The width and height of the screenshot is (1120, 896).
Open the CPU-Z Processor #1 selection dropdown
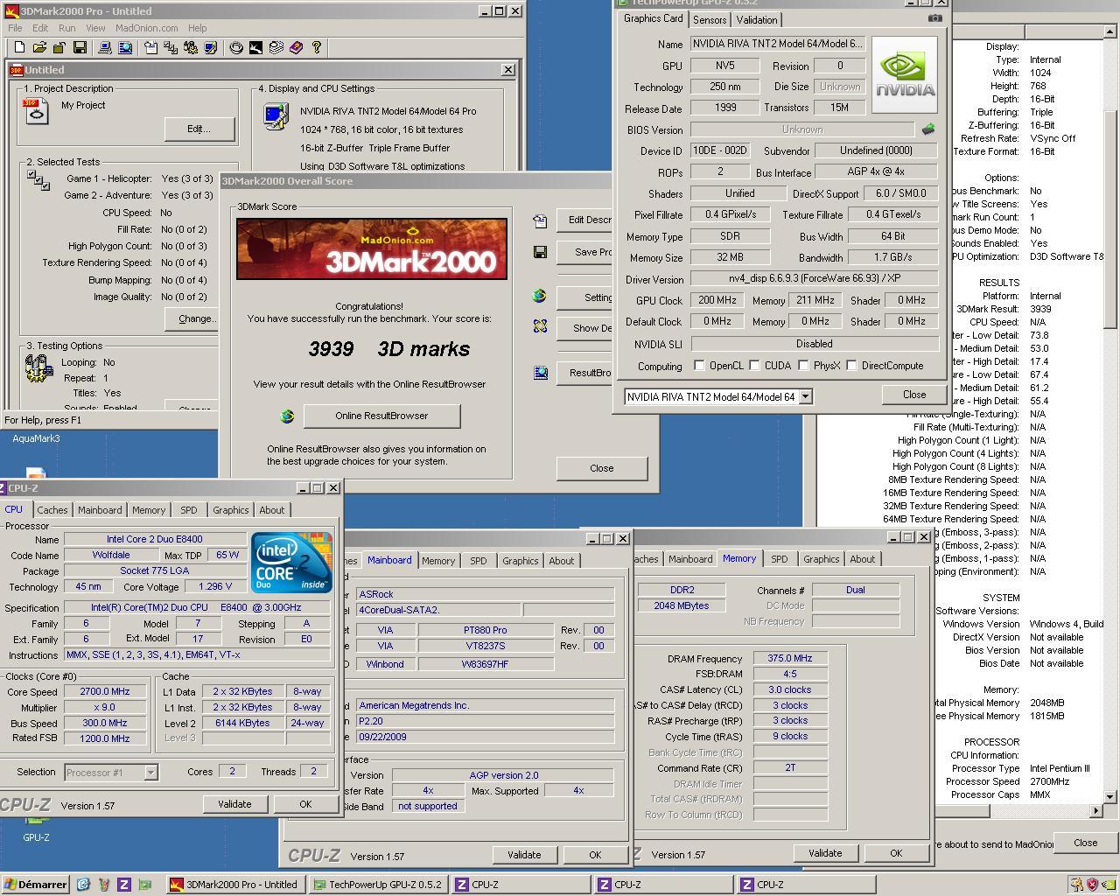(x=150, y=773)
